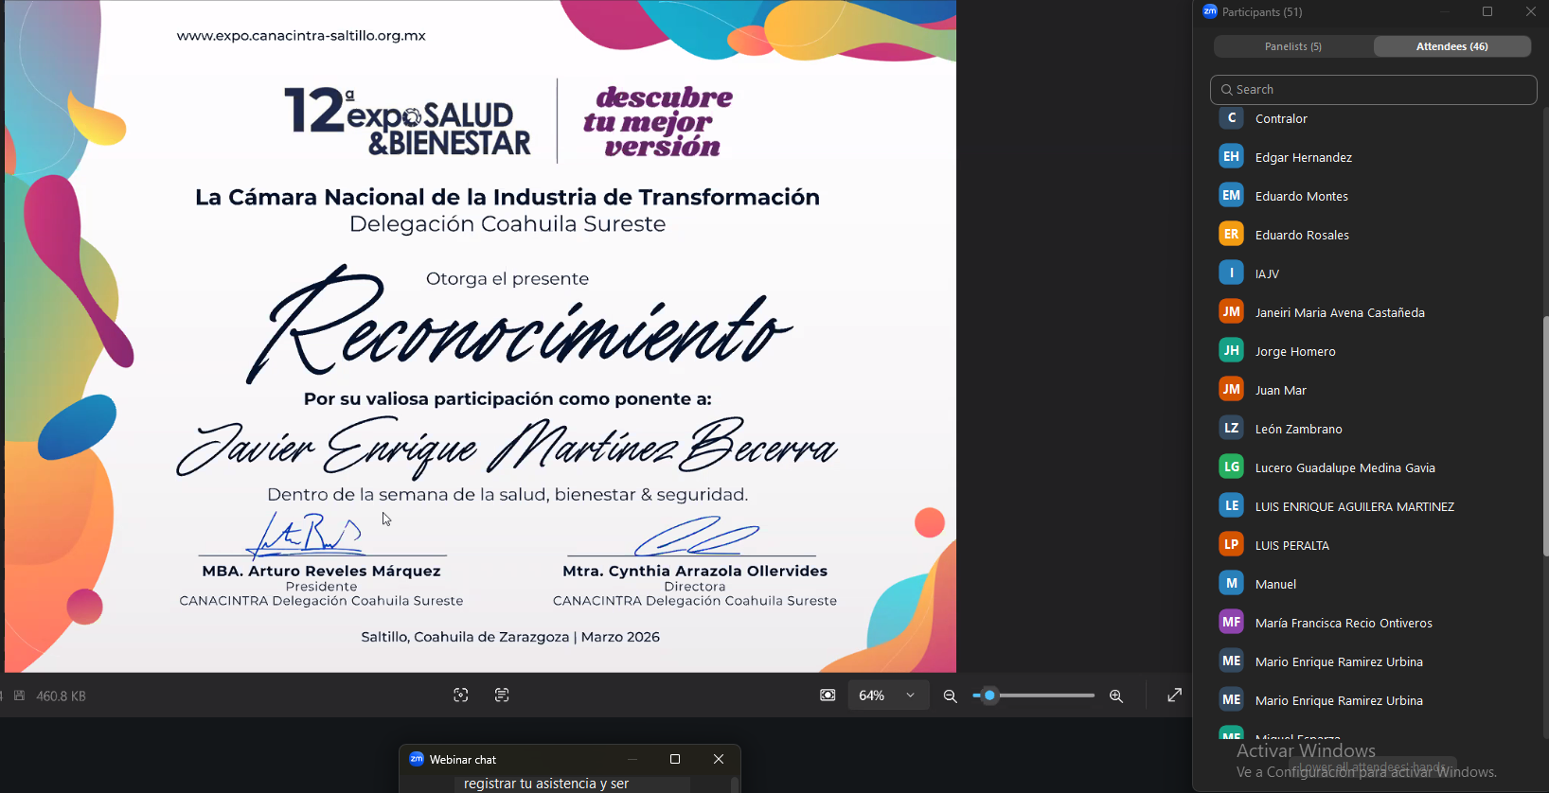Click the Zoom logo in Participants title bar
This screenshot has width=1549, height=793.
pyautogui.click(x=1210, y=11)
